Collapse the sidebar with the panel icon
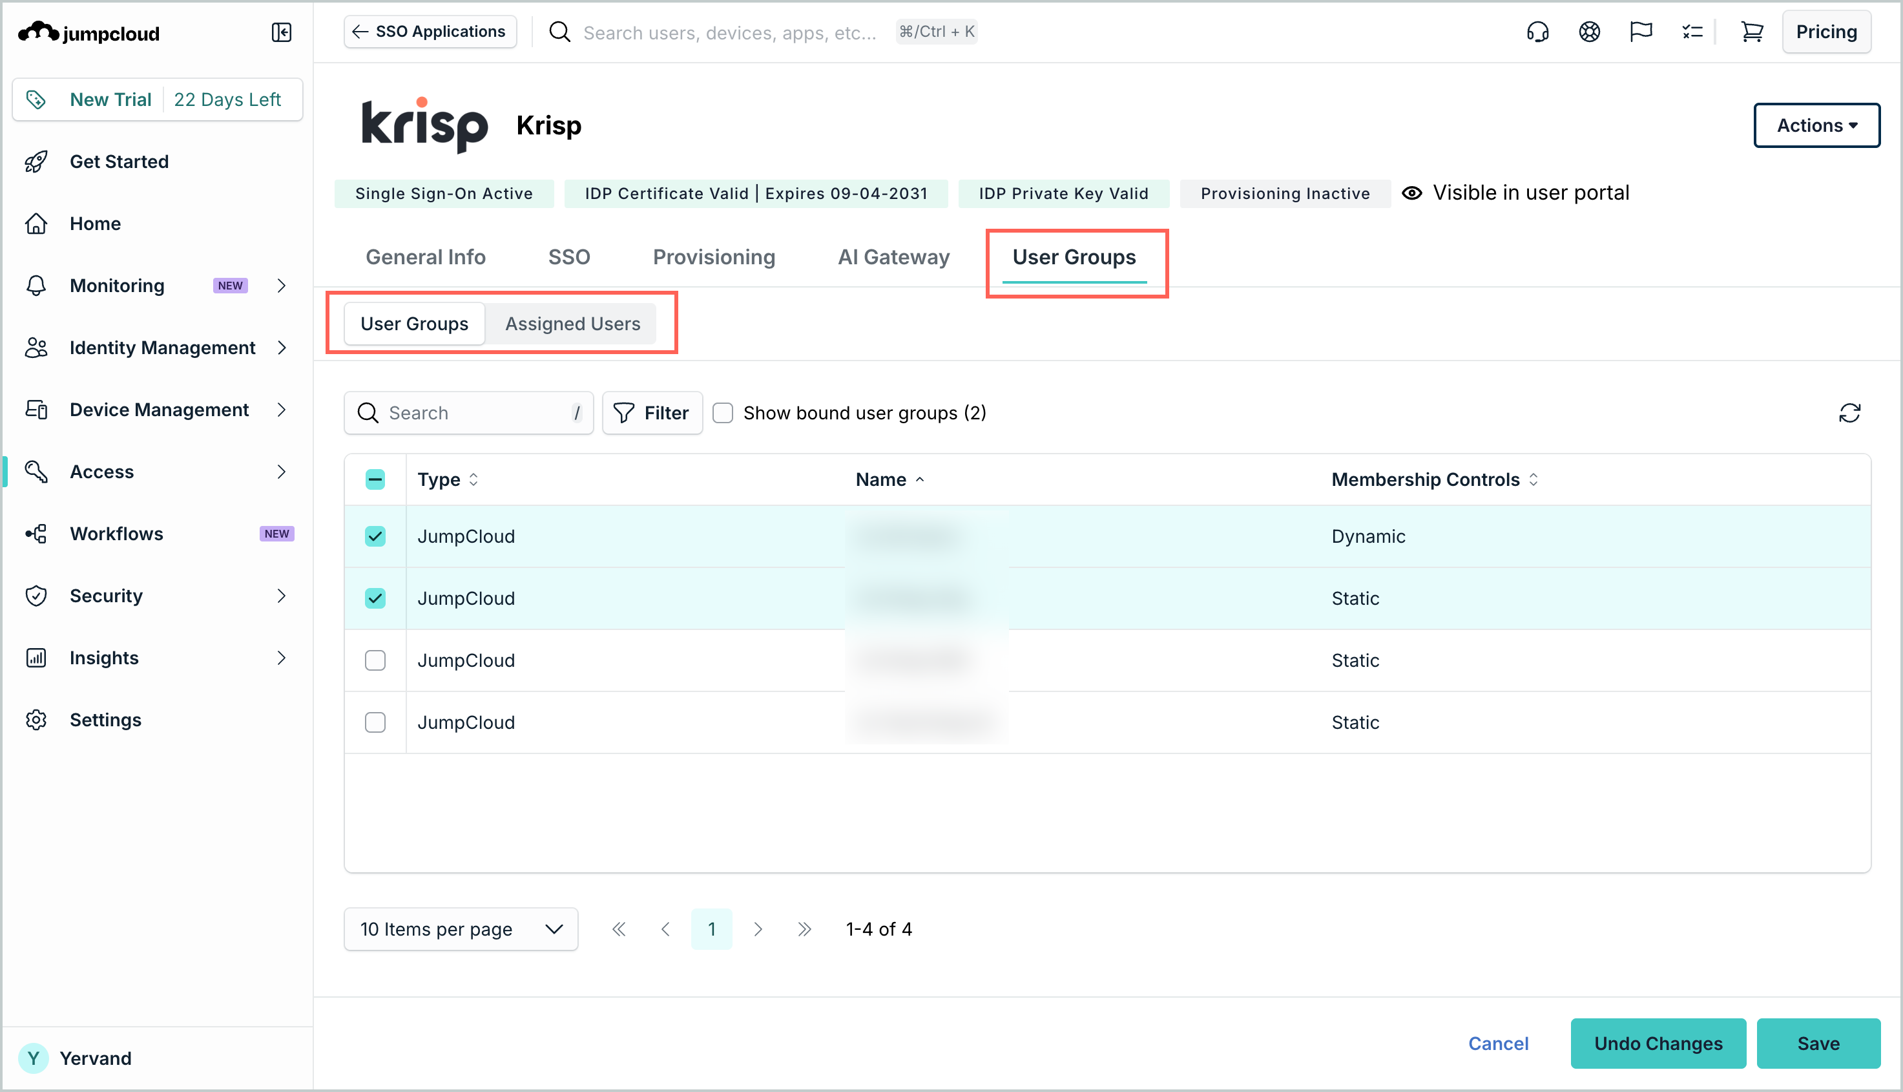Image resolution: width=1903 pixels, height=1092 pixels. tap(281, 32)
